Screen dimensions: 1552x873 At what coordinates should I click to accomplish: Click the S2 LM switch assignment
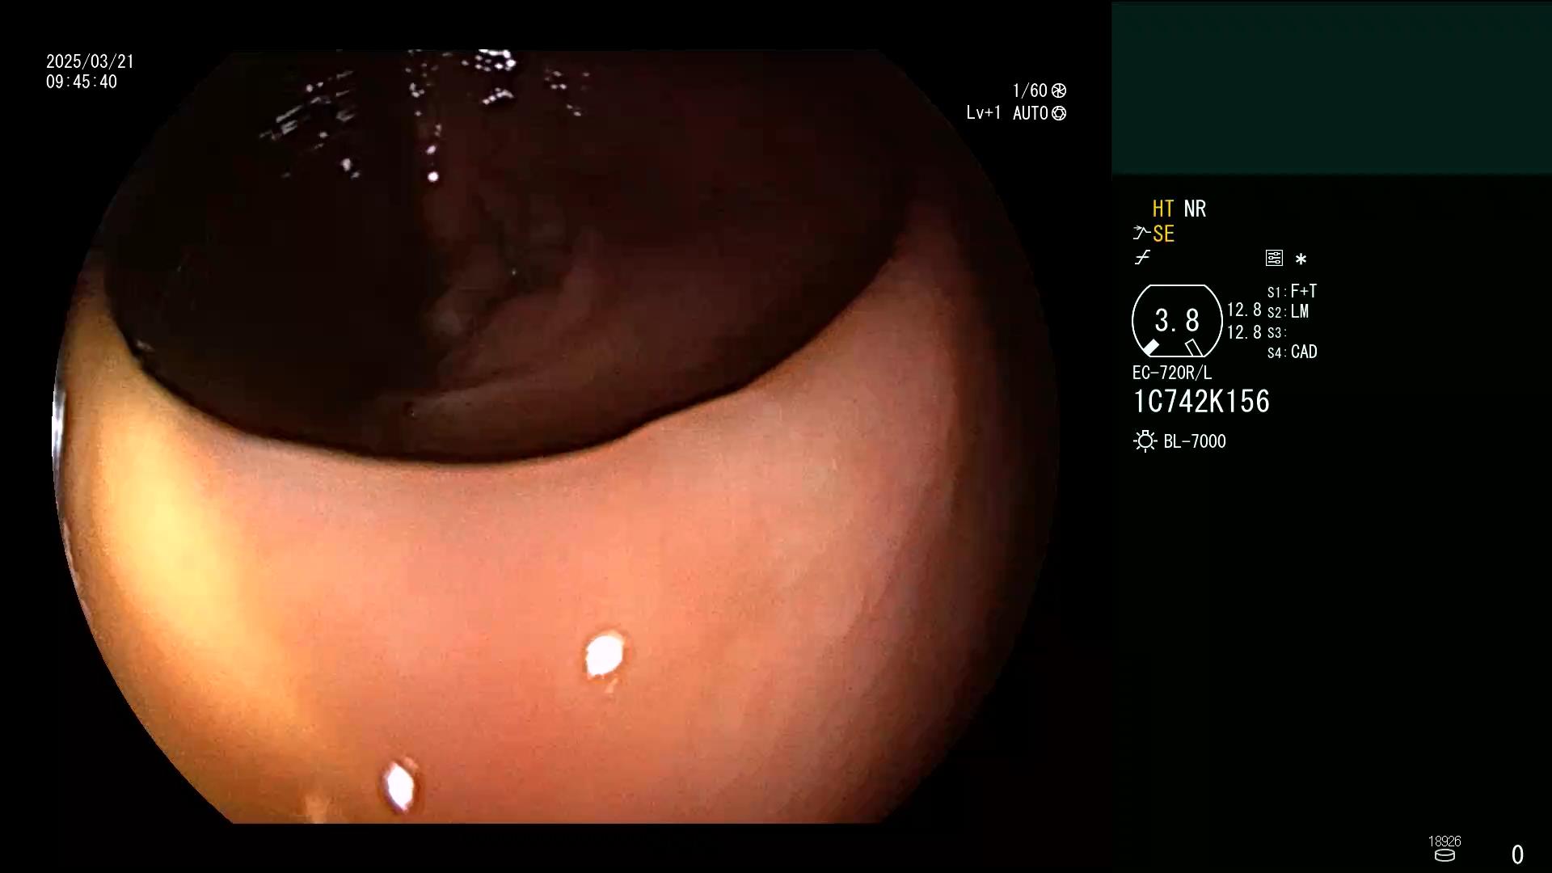tap(1288, 311)
